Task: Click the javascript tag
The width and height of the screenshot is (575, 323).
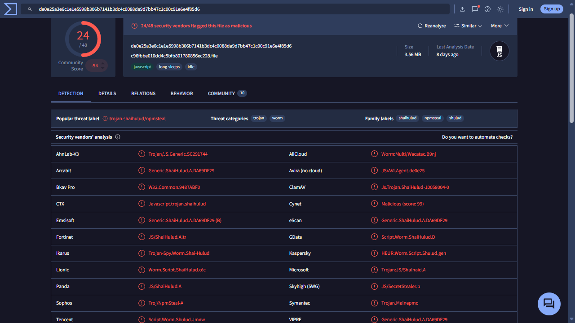Action: coord(142,67)
